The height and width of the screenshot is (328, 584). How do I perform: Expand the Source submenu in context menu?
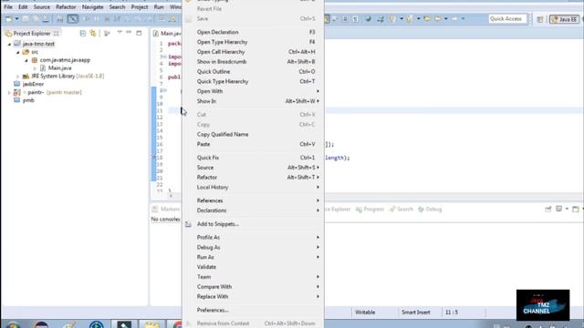coord(254,168)
